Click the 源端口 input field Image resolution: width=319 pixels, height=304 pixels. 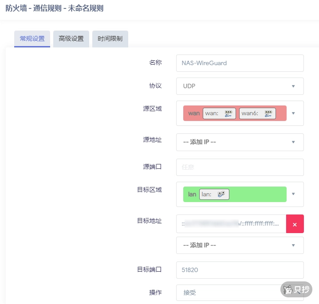(x=240, y=167)
